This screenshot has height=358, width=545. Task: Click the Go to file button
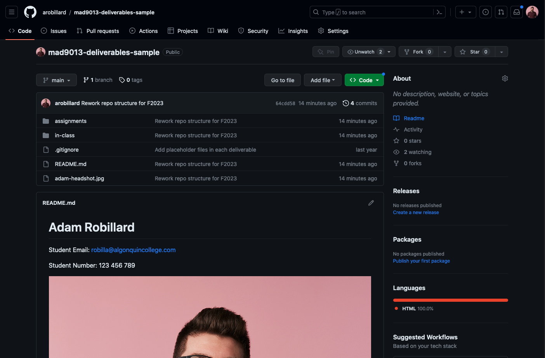pos(283,80)
